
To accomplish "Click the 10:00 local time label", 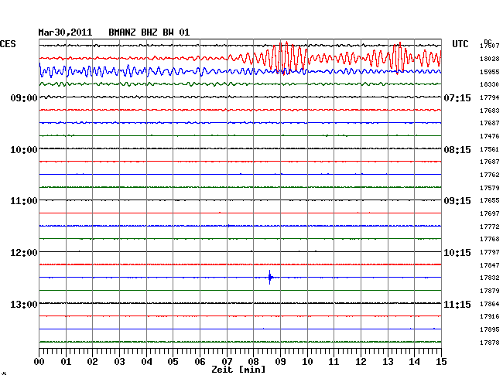I will 24,150.
